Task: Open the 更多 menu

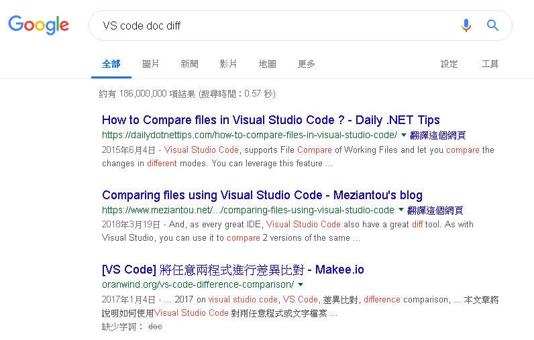Action: [x=306, y=64]
